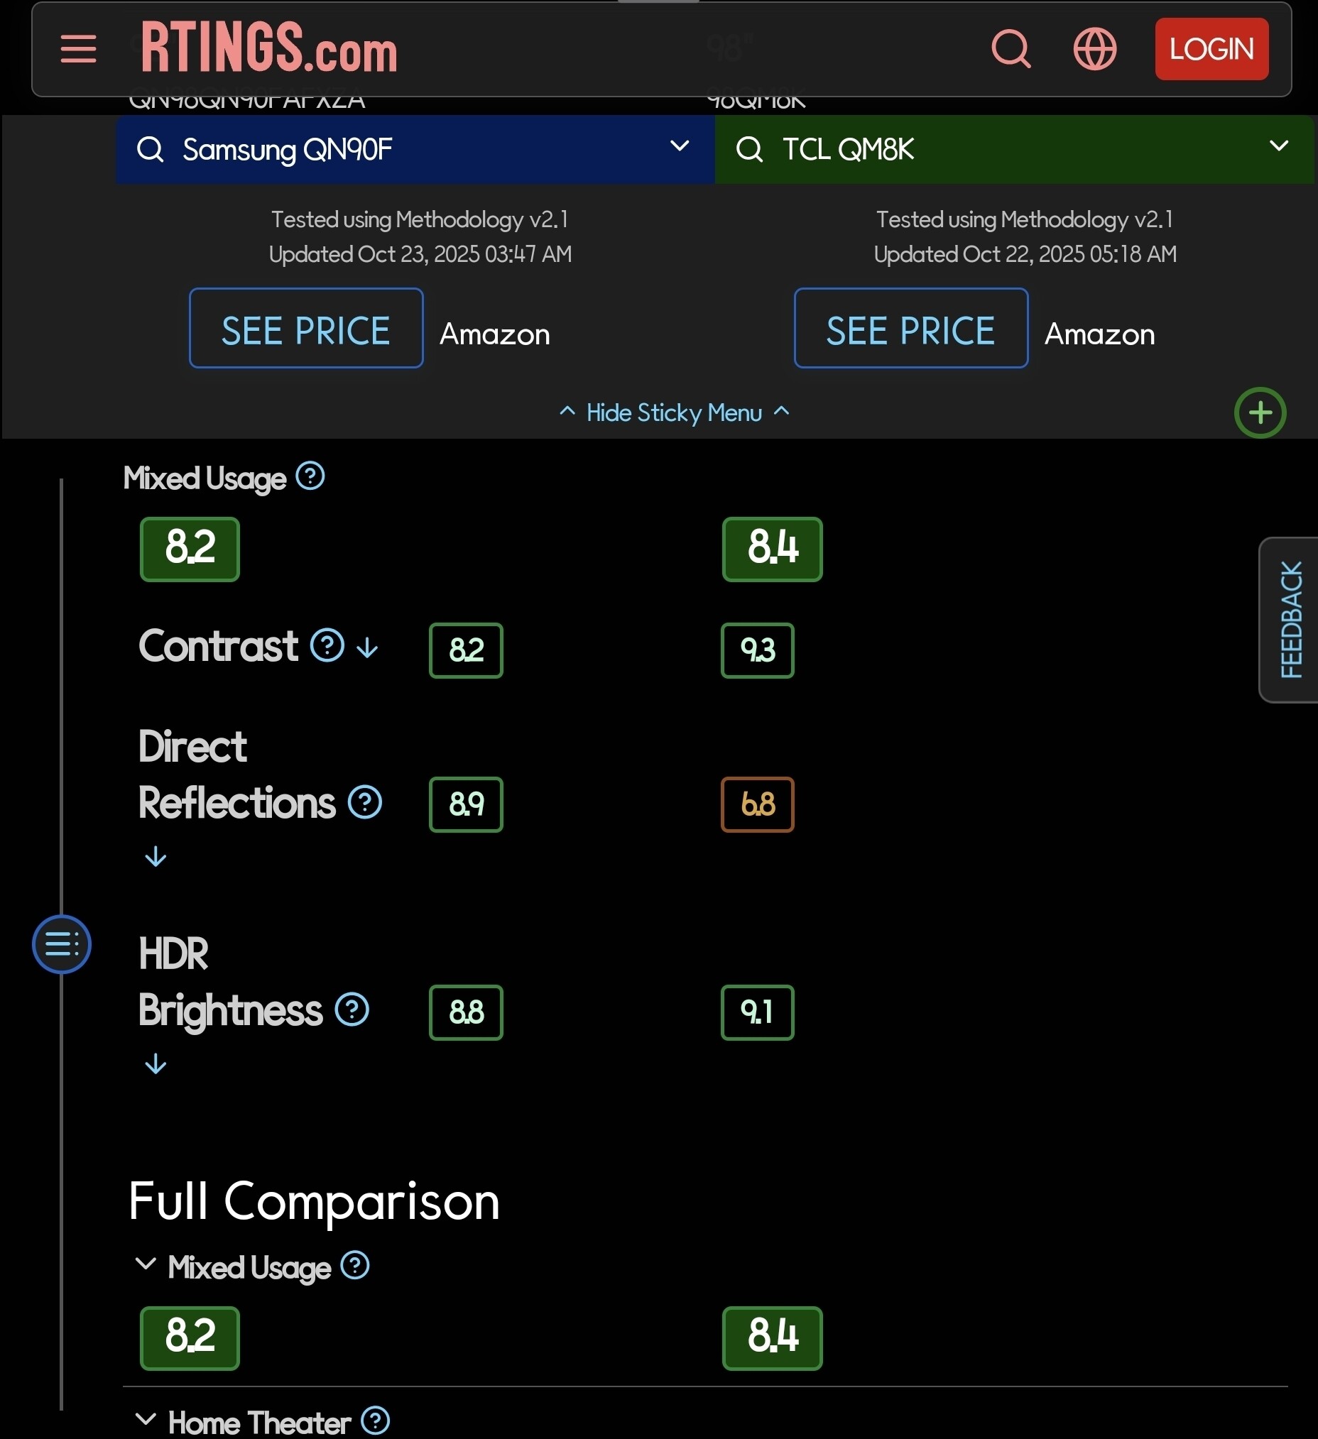Viewport: 1318px width, 1439px height.
Task: Click help icon next to Contrast
Action: pyautogui.click(x=327, y=645)
